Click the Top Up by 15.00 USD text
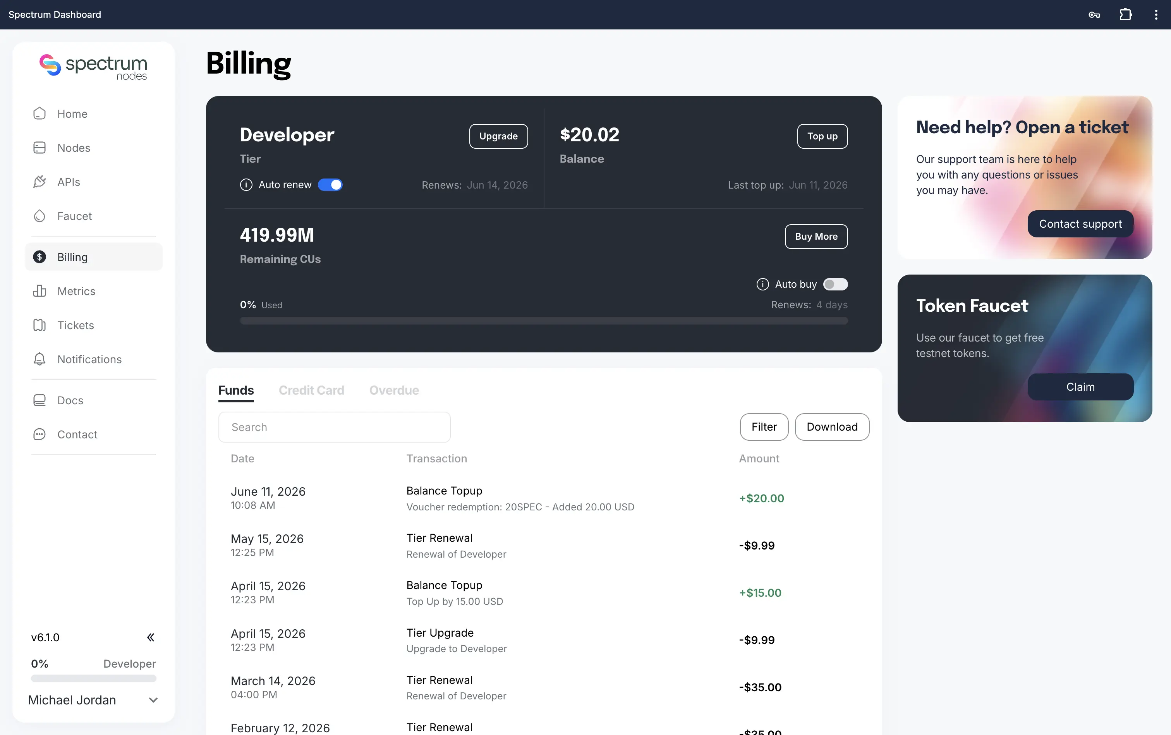Image resolution: width=1171 pixels, height=735 pixels. 455,601
